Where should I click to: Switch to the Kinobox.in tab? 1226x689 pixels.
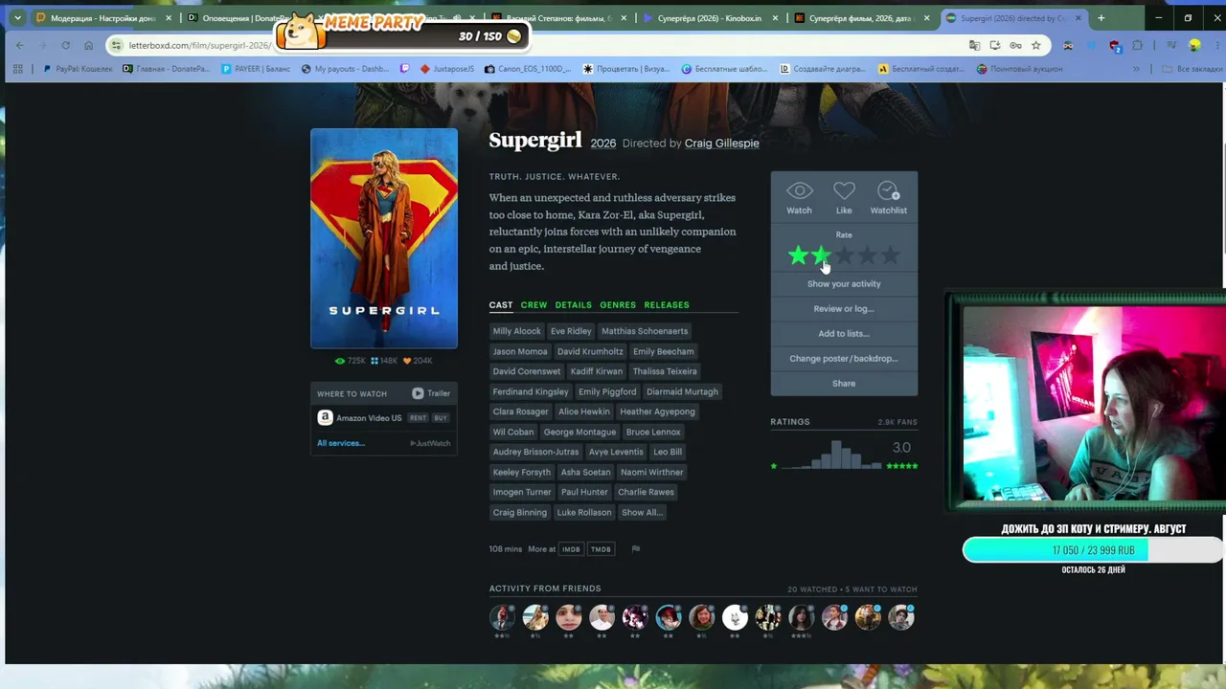(x=710, y=18)
